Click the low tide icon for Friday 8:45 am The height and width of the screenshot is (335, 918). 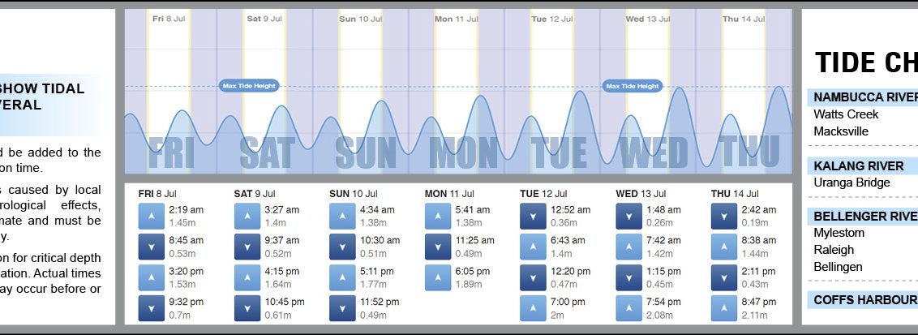click(x=152, y=247)
